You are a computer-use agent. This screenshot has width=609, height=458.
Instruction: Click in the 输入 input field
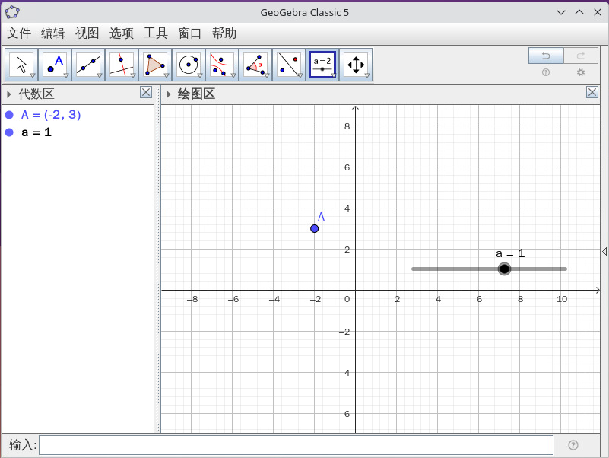(296, 445)
